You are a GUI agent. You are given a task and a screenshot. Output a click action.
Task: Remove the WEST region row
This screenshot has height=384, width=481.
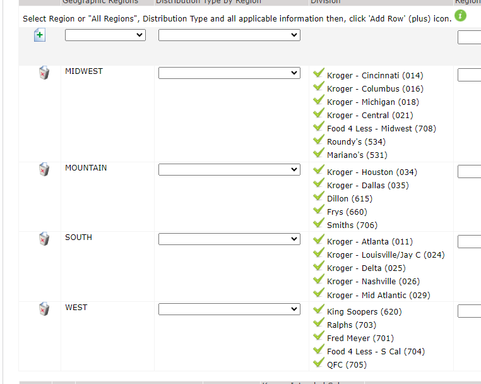[44, 309]
